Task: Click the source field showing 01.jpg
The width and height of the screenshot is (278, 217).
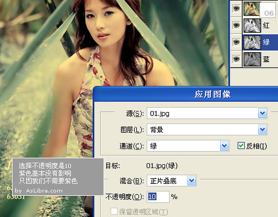Action: tap(207, 113)
